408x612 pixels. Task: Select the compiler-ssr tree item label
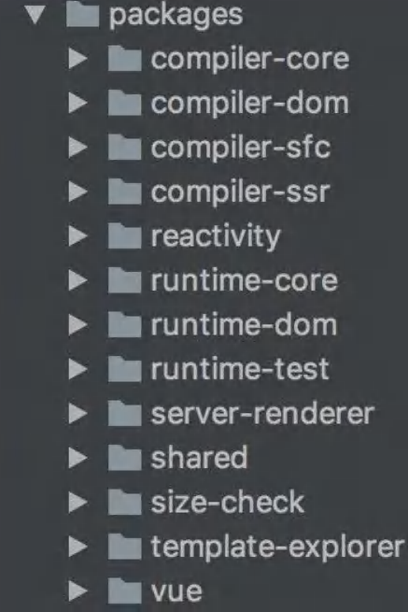click(241, 192)
